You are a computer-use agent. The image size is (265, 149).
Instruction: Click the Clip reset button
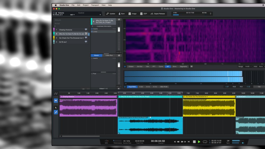click(x=259, y=87)
